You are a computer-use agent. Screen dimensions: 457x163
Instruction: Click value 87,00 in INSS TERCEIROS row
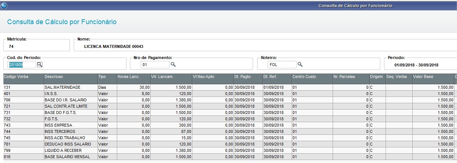pyautogui.click(x=186, y=131)
